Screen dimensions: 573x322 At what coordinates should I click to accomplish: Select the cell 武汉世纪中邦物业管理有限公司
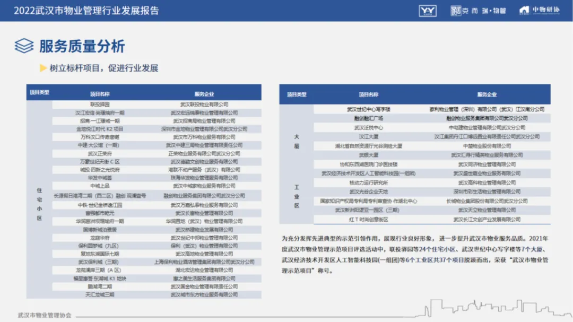coord(204,238)
